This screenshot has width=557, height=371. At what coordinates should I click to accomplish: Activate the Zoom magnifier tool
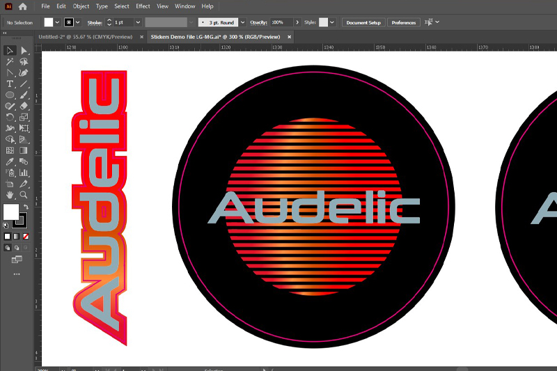point(24,195)
